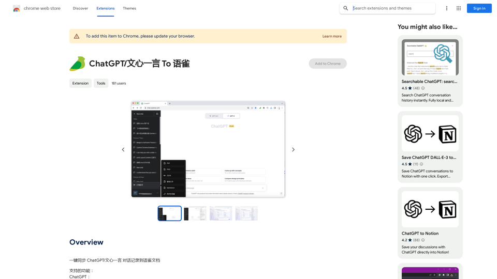497x279 pixels.
Task: Click the update browser warning message text
Action: (x=140, y=36)
